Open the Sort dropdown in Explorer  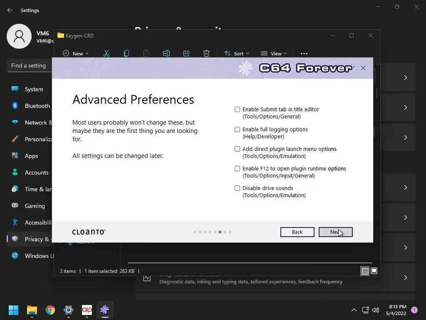(236, 54)
